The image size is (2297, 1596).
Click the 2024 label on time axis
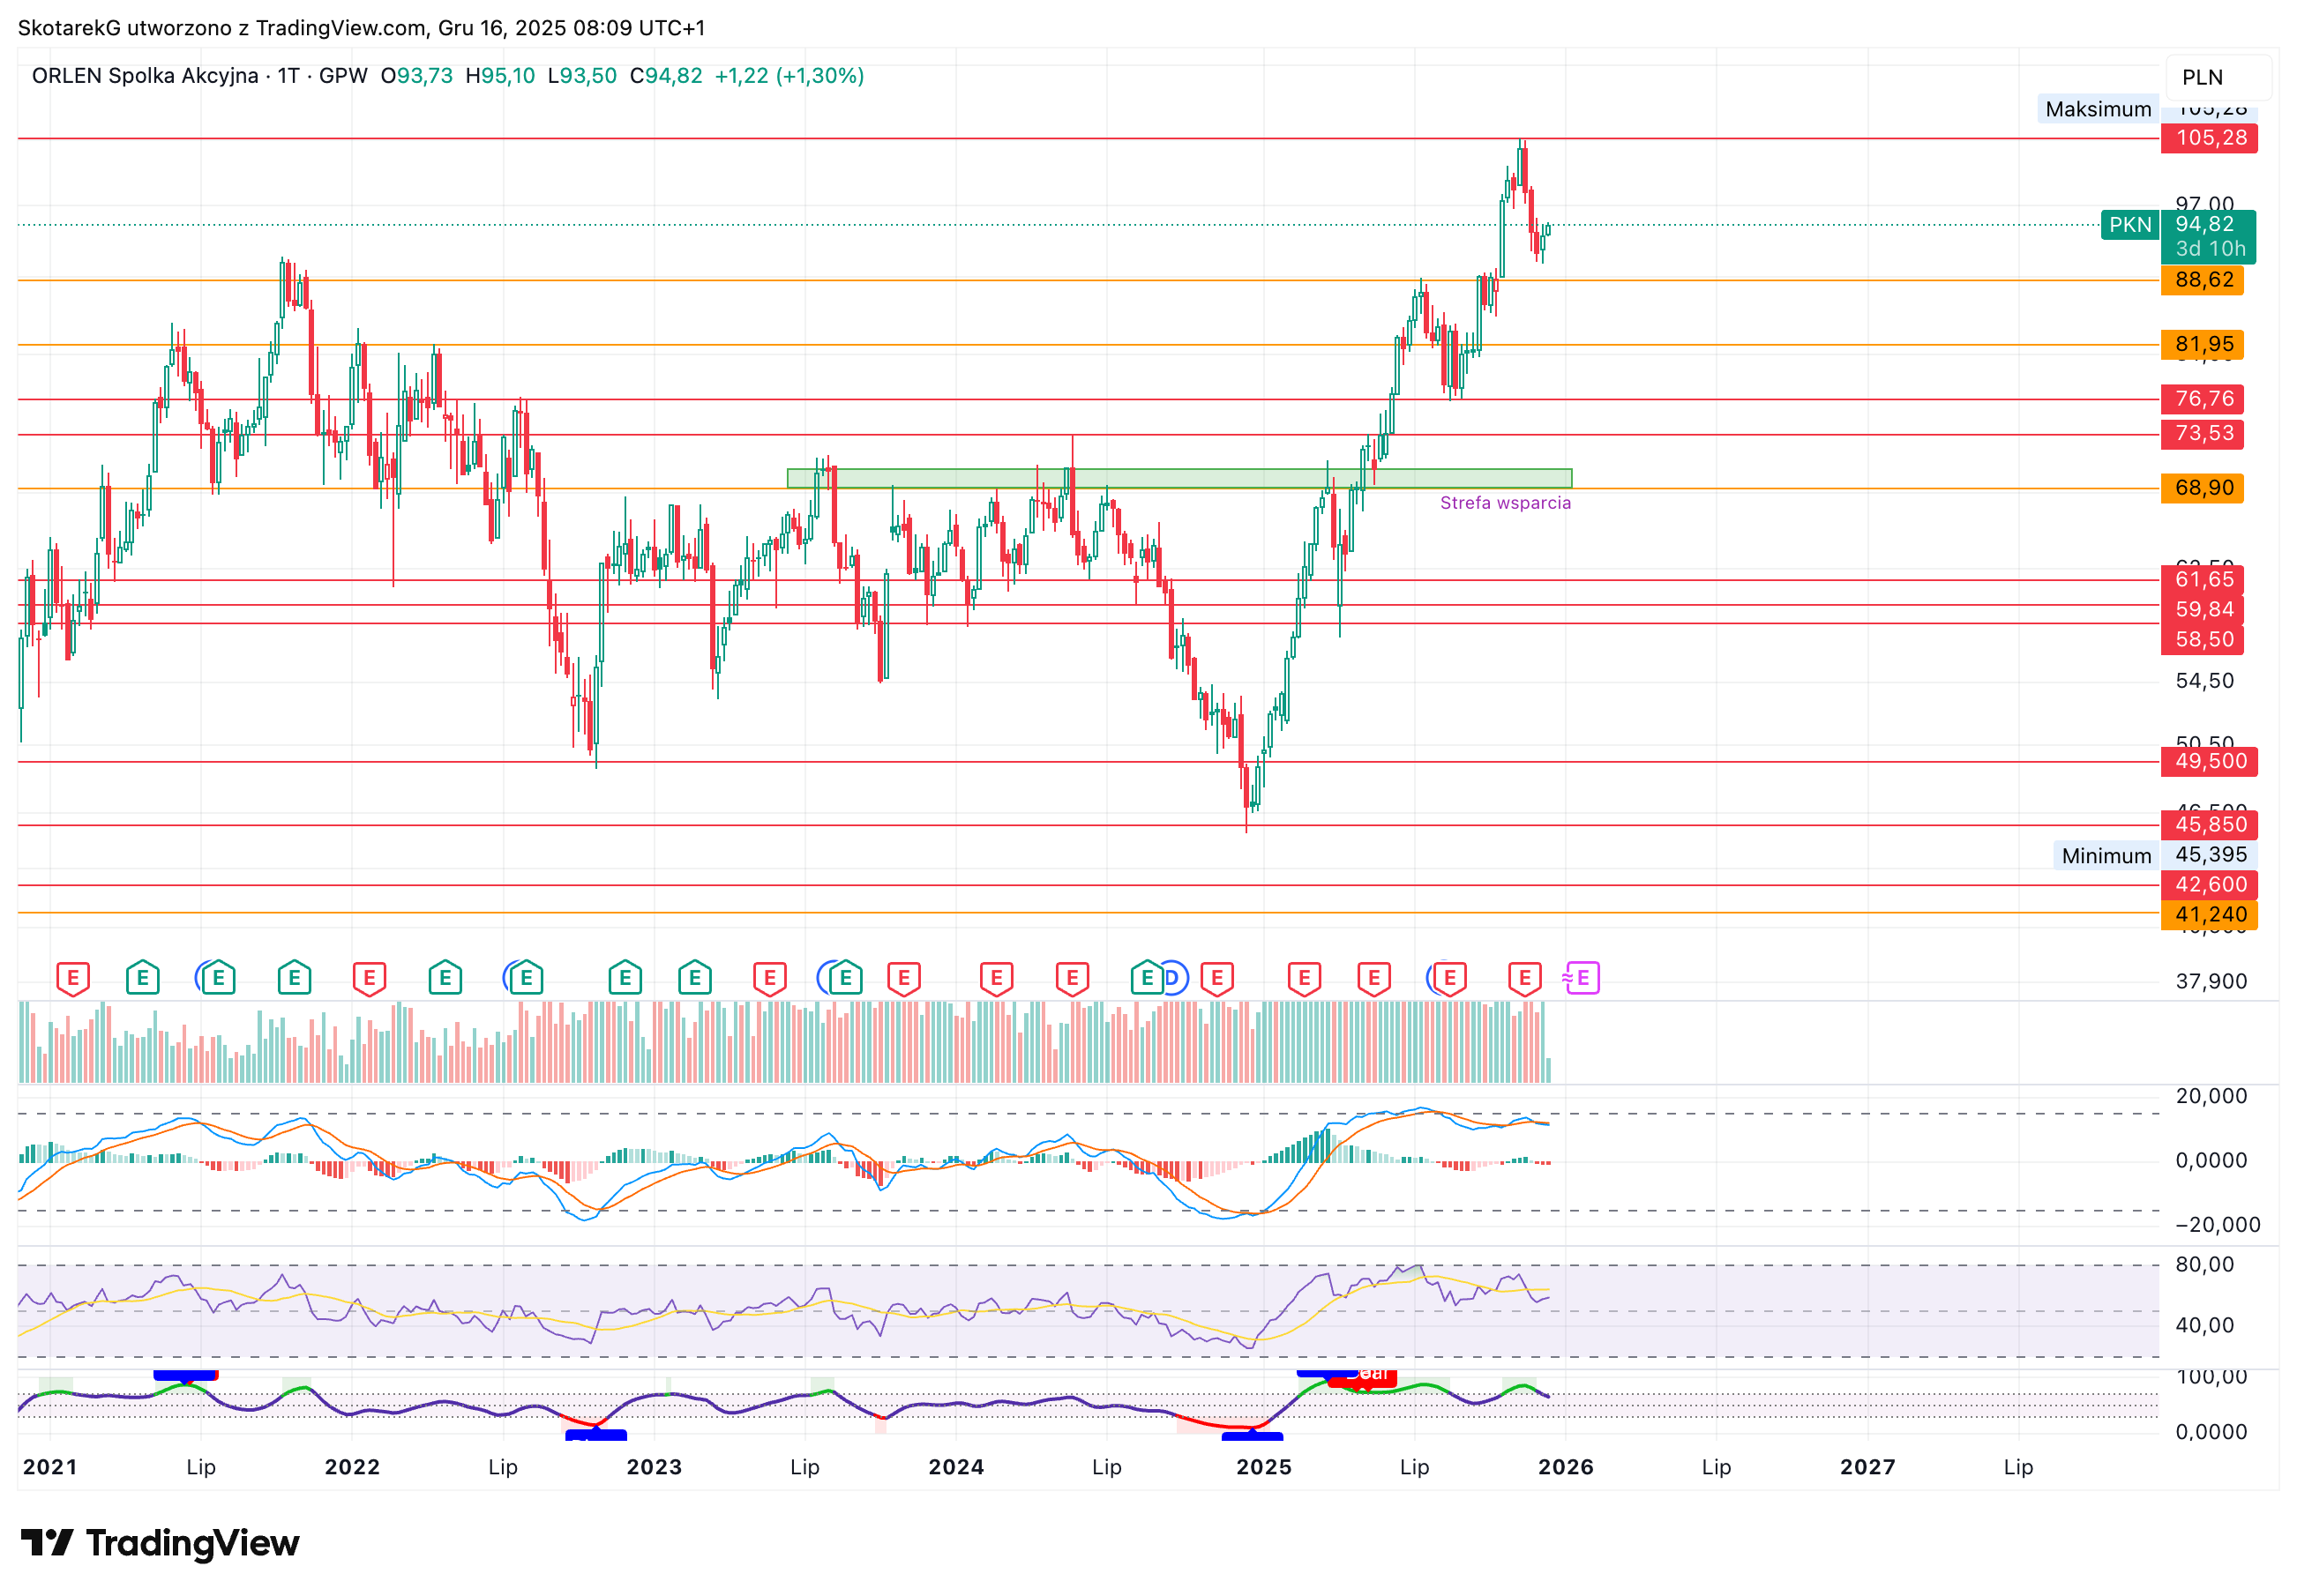(956, 1467)
